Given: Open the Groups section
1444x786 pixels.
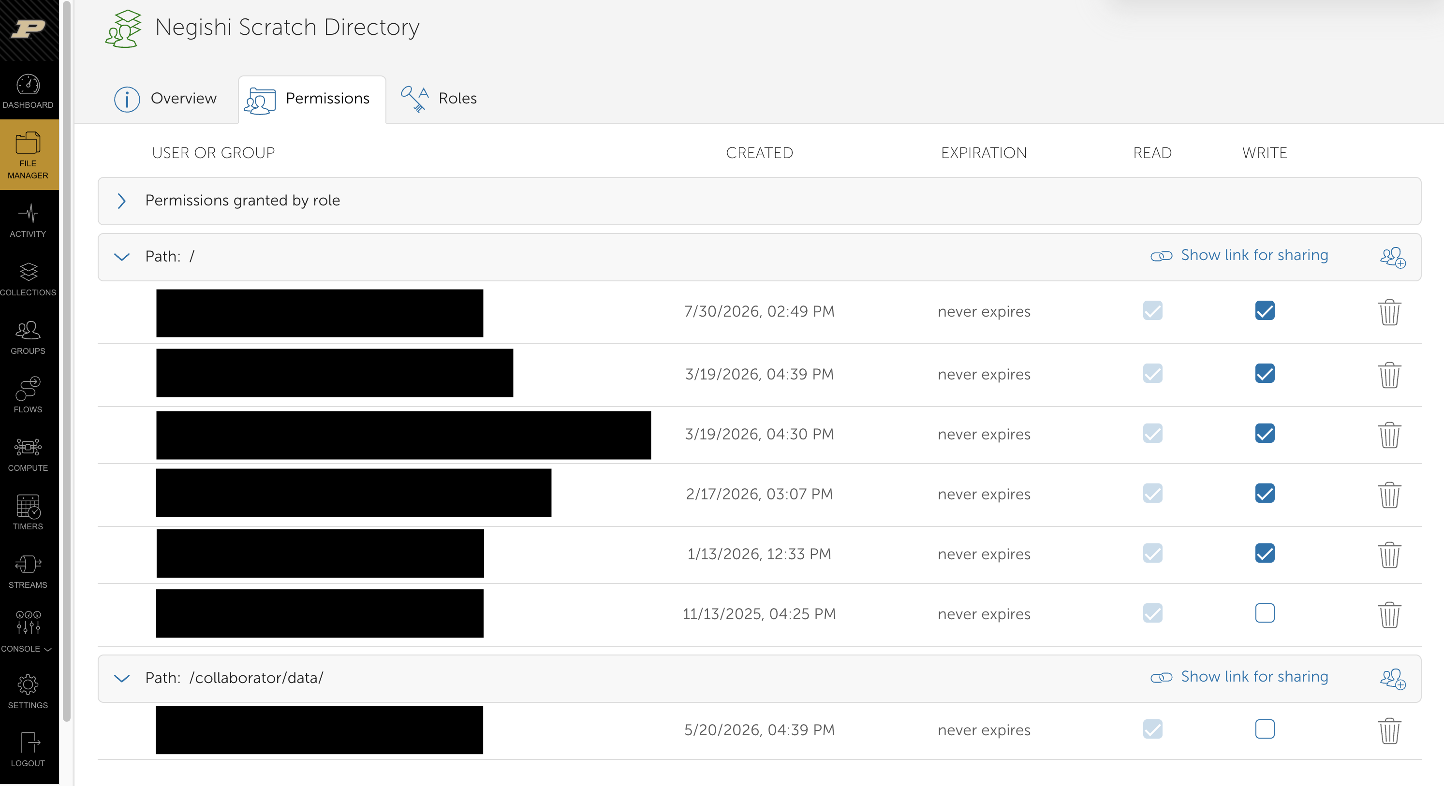Looking at the screenshot, I should 28,338.
